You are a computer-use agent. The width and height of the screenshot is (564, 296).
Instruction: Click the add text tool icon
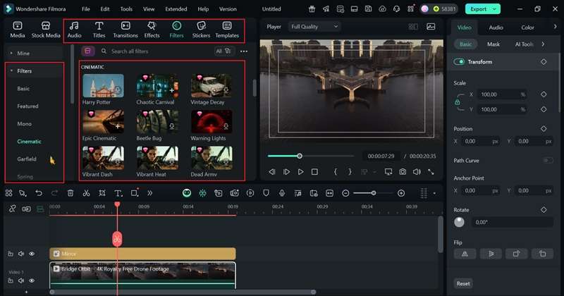pos(118,193)
